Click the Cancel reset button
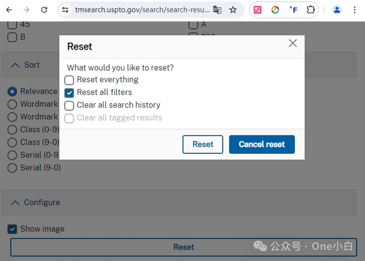The width and height of the screenshot is (365, 261). tap(262, 145)
